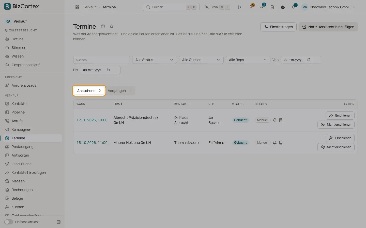Viewport: 366px width, 228px height.
Task: Favorite the Termine page with star icon
Action: click(112, 26)
